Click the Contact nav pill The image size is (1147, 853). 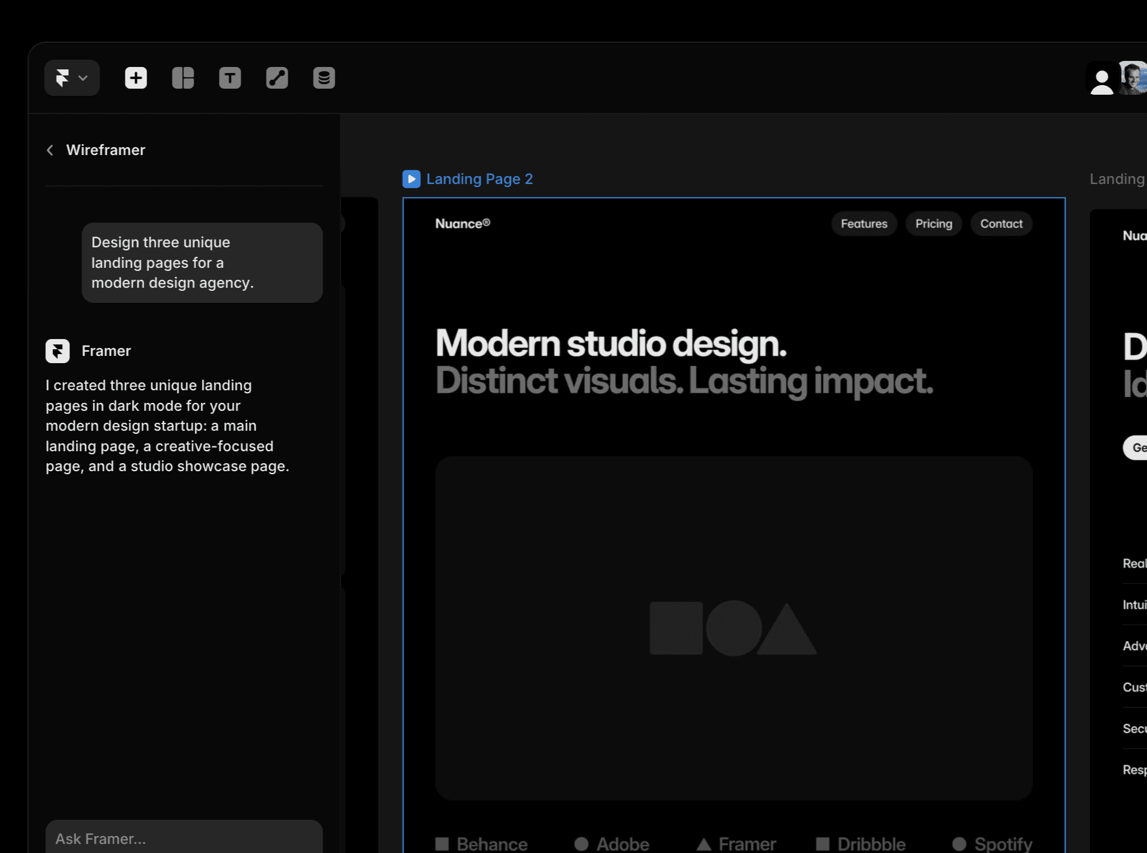pos(1001,224)
